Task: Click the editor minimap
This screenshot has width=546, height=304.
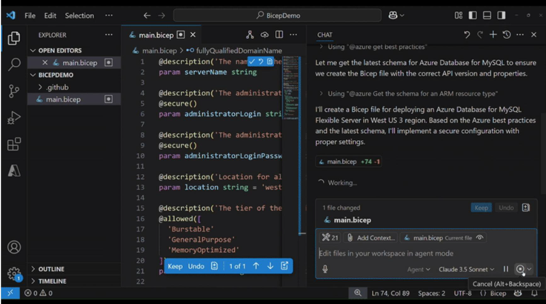Action: pyautogui.click(x=290, y=88)
